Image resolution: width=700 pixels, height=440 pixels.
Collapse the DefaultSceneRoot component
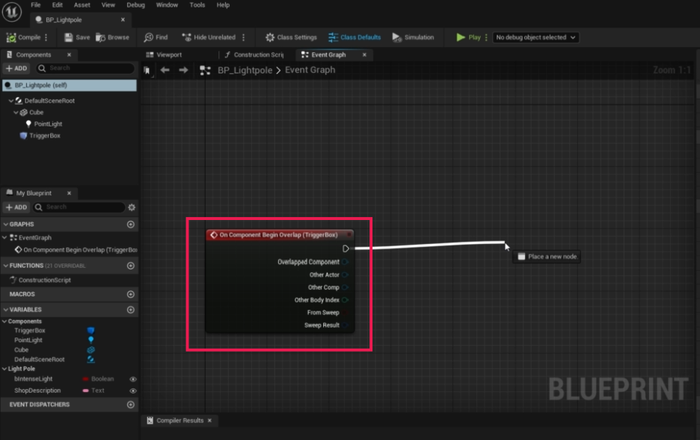(11, 101)
